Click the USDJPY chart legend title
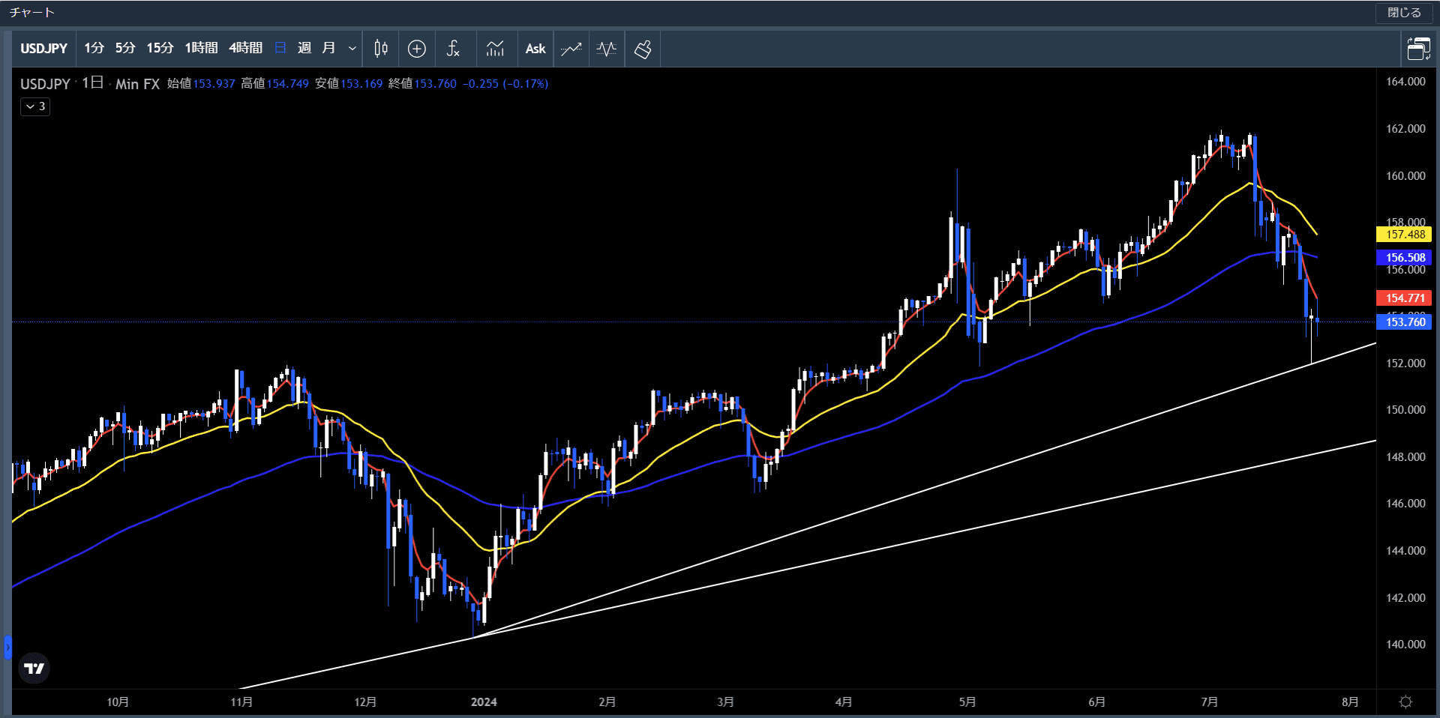 point(45,84)
